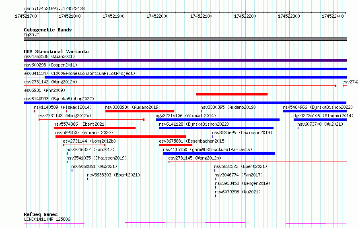
Task: Click the nsv6141128 (ByrskaBishop2022) label
Action: point(194,124)
